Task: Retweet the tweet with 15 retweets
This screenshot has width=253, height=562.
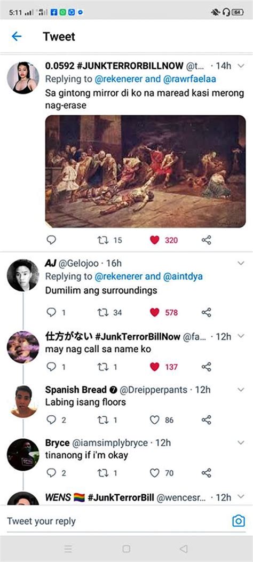Action: (103, 240)
